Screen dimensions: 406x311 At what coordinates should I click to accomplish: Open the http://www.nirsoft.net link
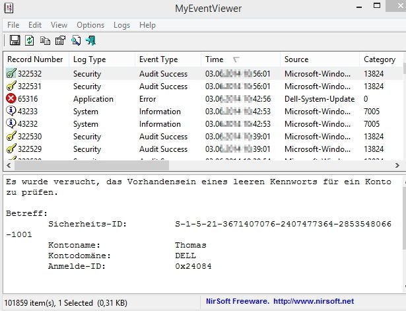point(314,301)
